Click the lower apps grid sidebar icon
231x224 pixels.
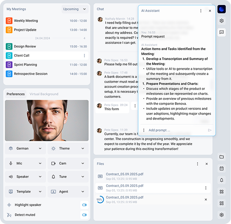pos(222,203)
